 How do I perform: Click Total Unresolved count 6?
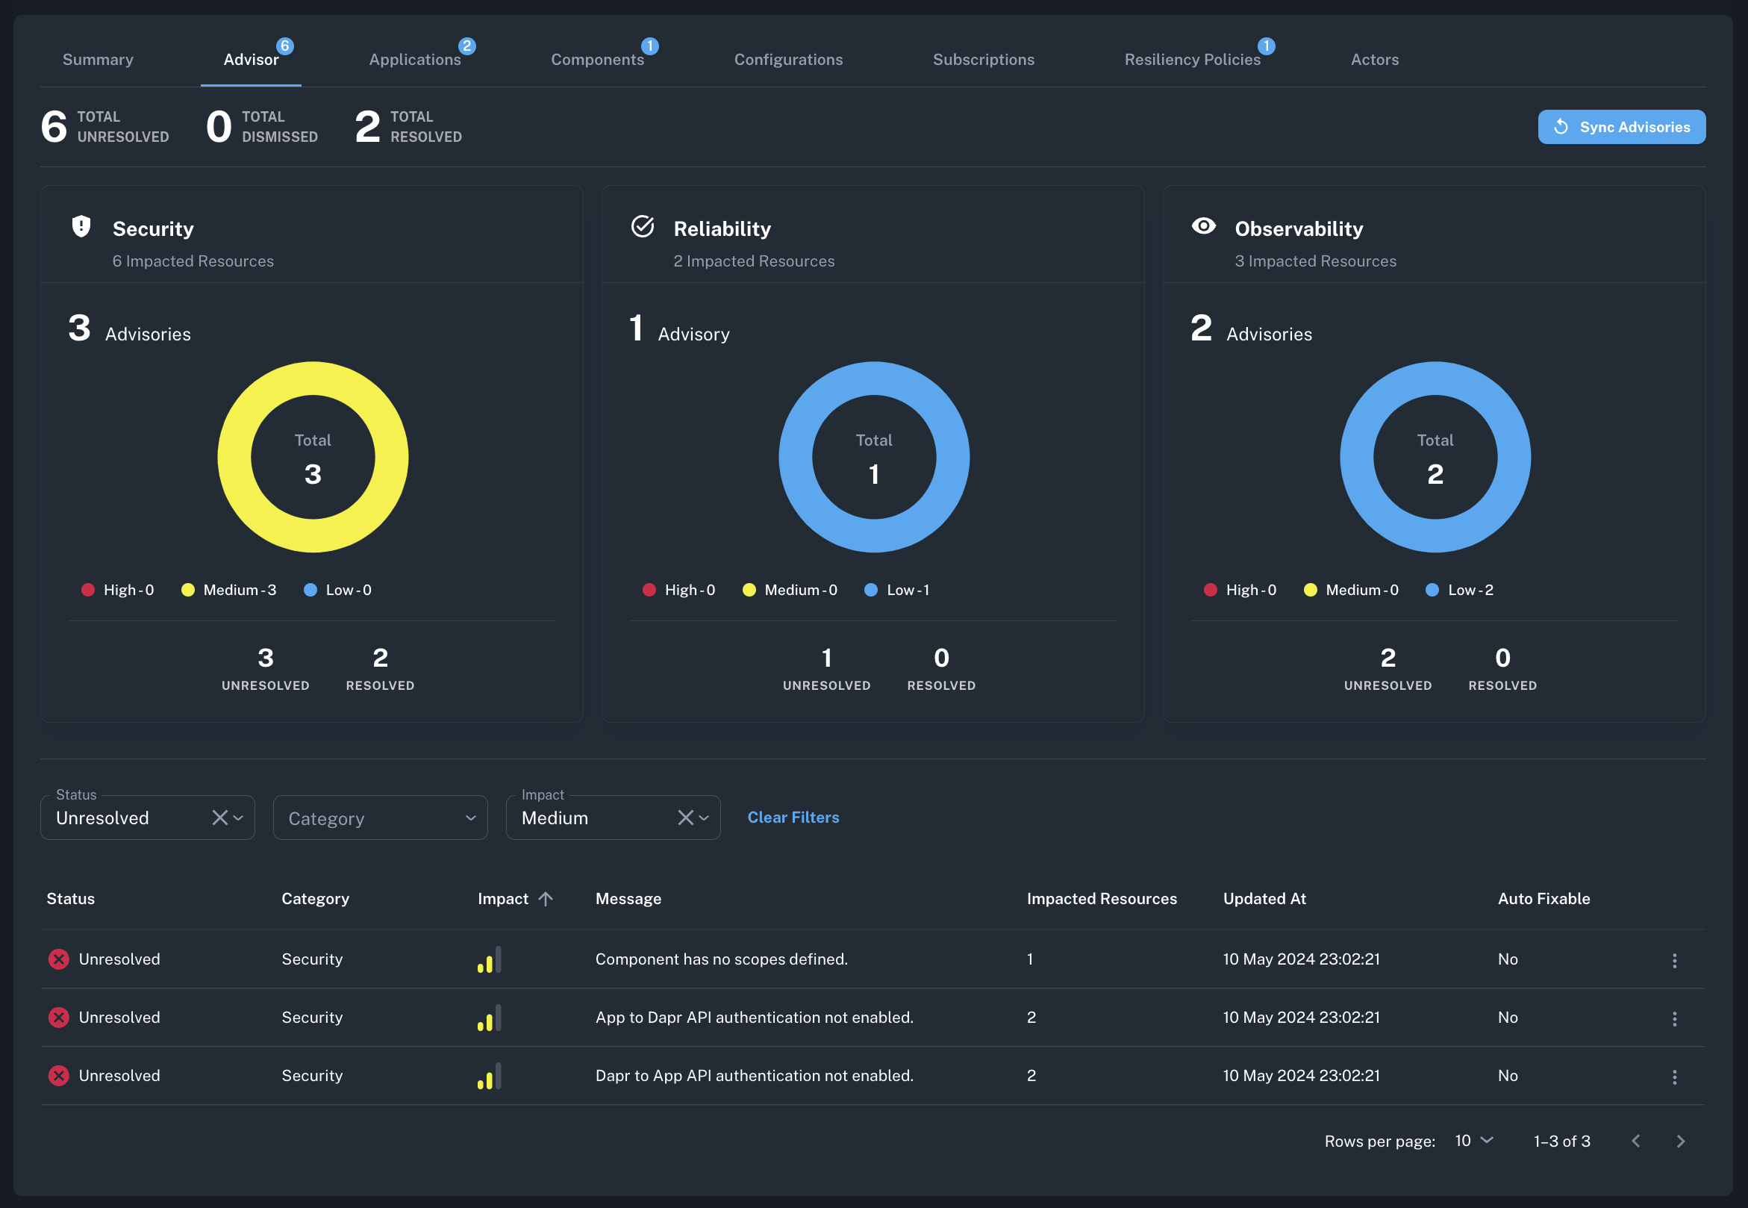point(54,125)
